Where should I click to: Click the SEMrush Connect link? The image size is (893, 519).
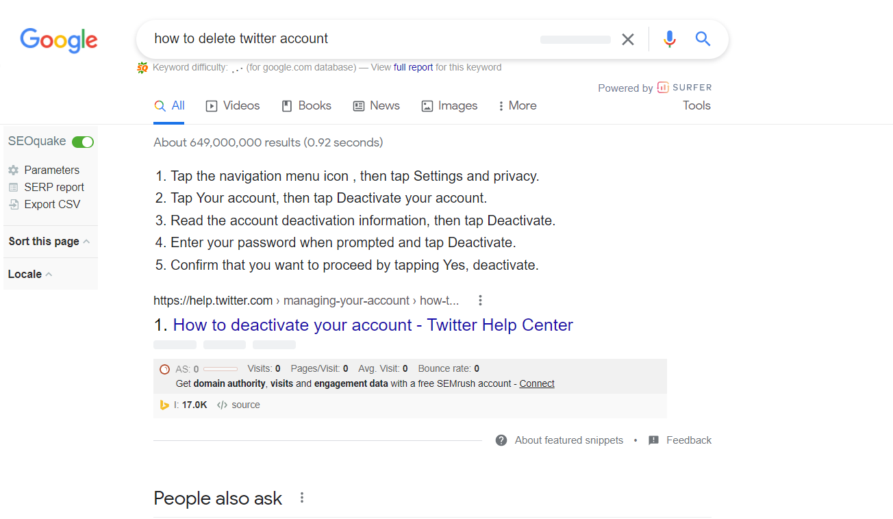tap(537, 383)
